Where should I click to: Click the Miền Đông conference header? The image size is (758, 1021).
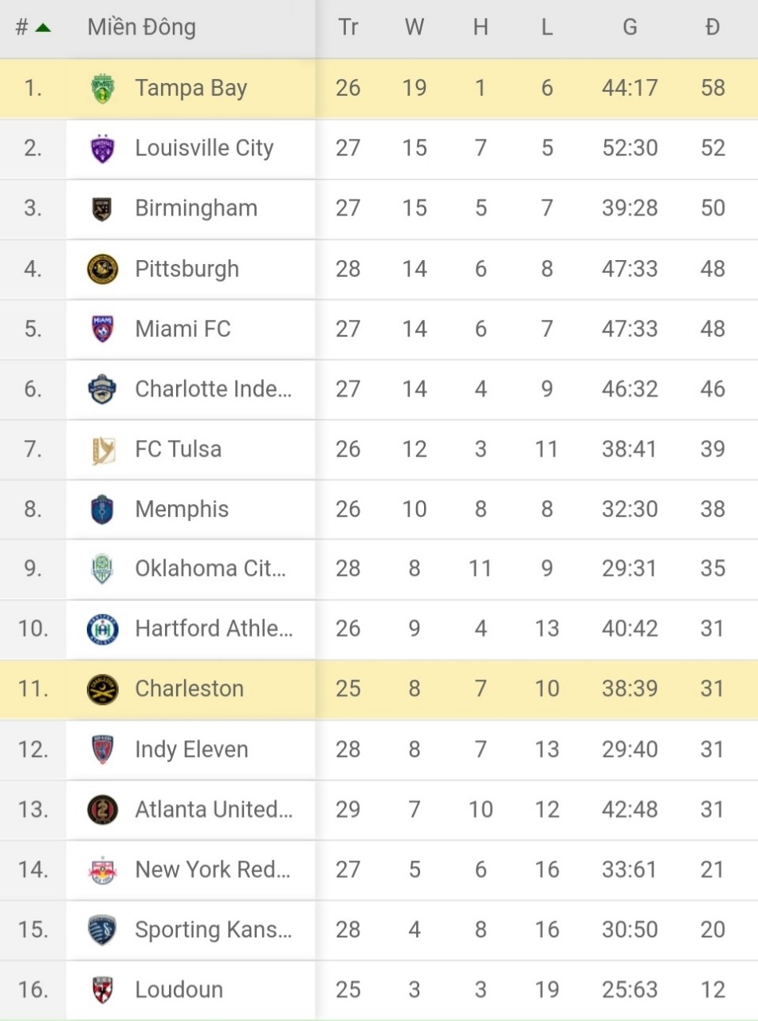pyautogui.click(x=141, y=28)
